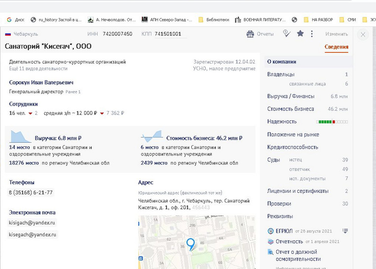Click email kisegach@yandex.ru
Screen dimensions: 376x269
pos(32,234)
